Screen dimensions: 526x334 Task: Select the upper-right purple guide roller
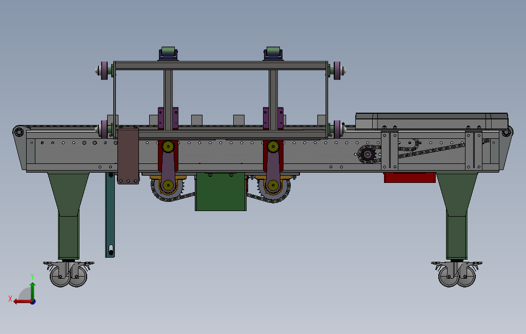(x=337, y=70)
